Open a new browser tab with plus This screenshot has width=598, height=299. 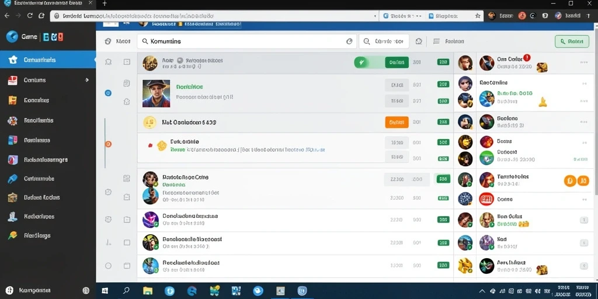(105, 4)
